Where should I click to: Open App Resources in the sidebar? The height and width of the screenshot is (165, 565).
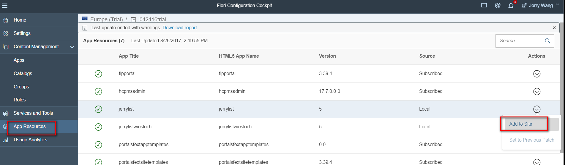click(x=30, y=127)
